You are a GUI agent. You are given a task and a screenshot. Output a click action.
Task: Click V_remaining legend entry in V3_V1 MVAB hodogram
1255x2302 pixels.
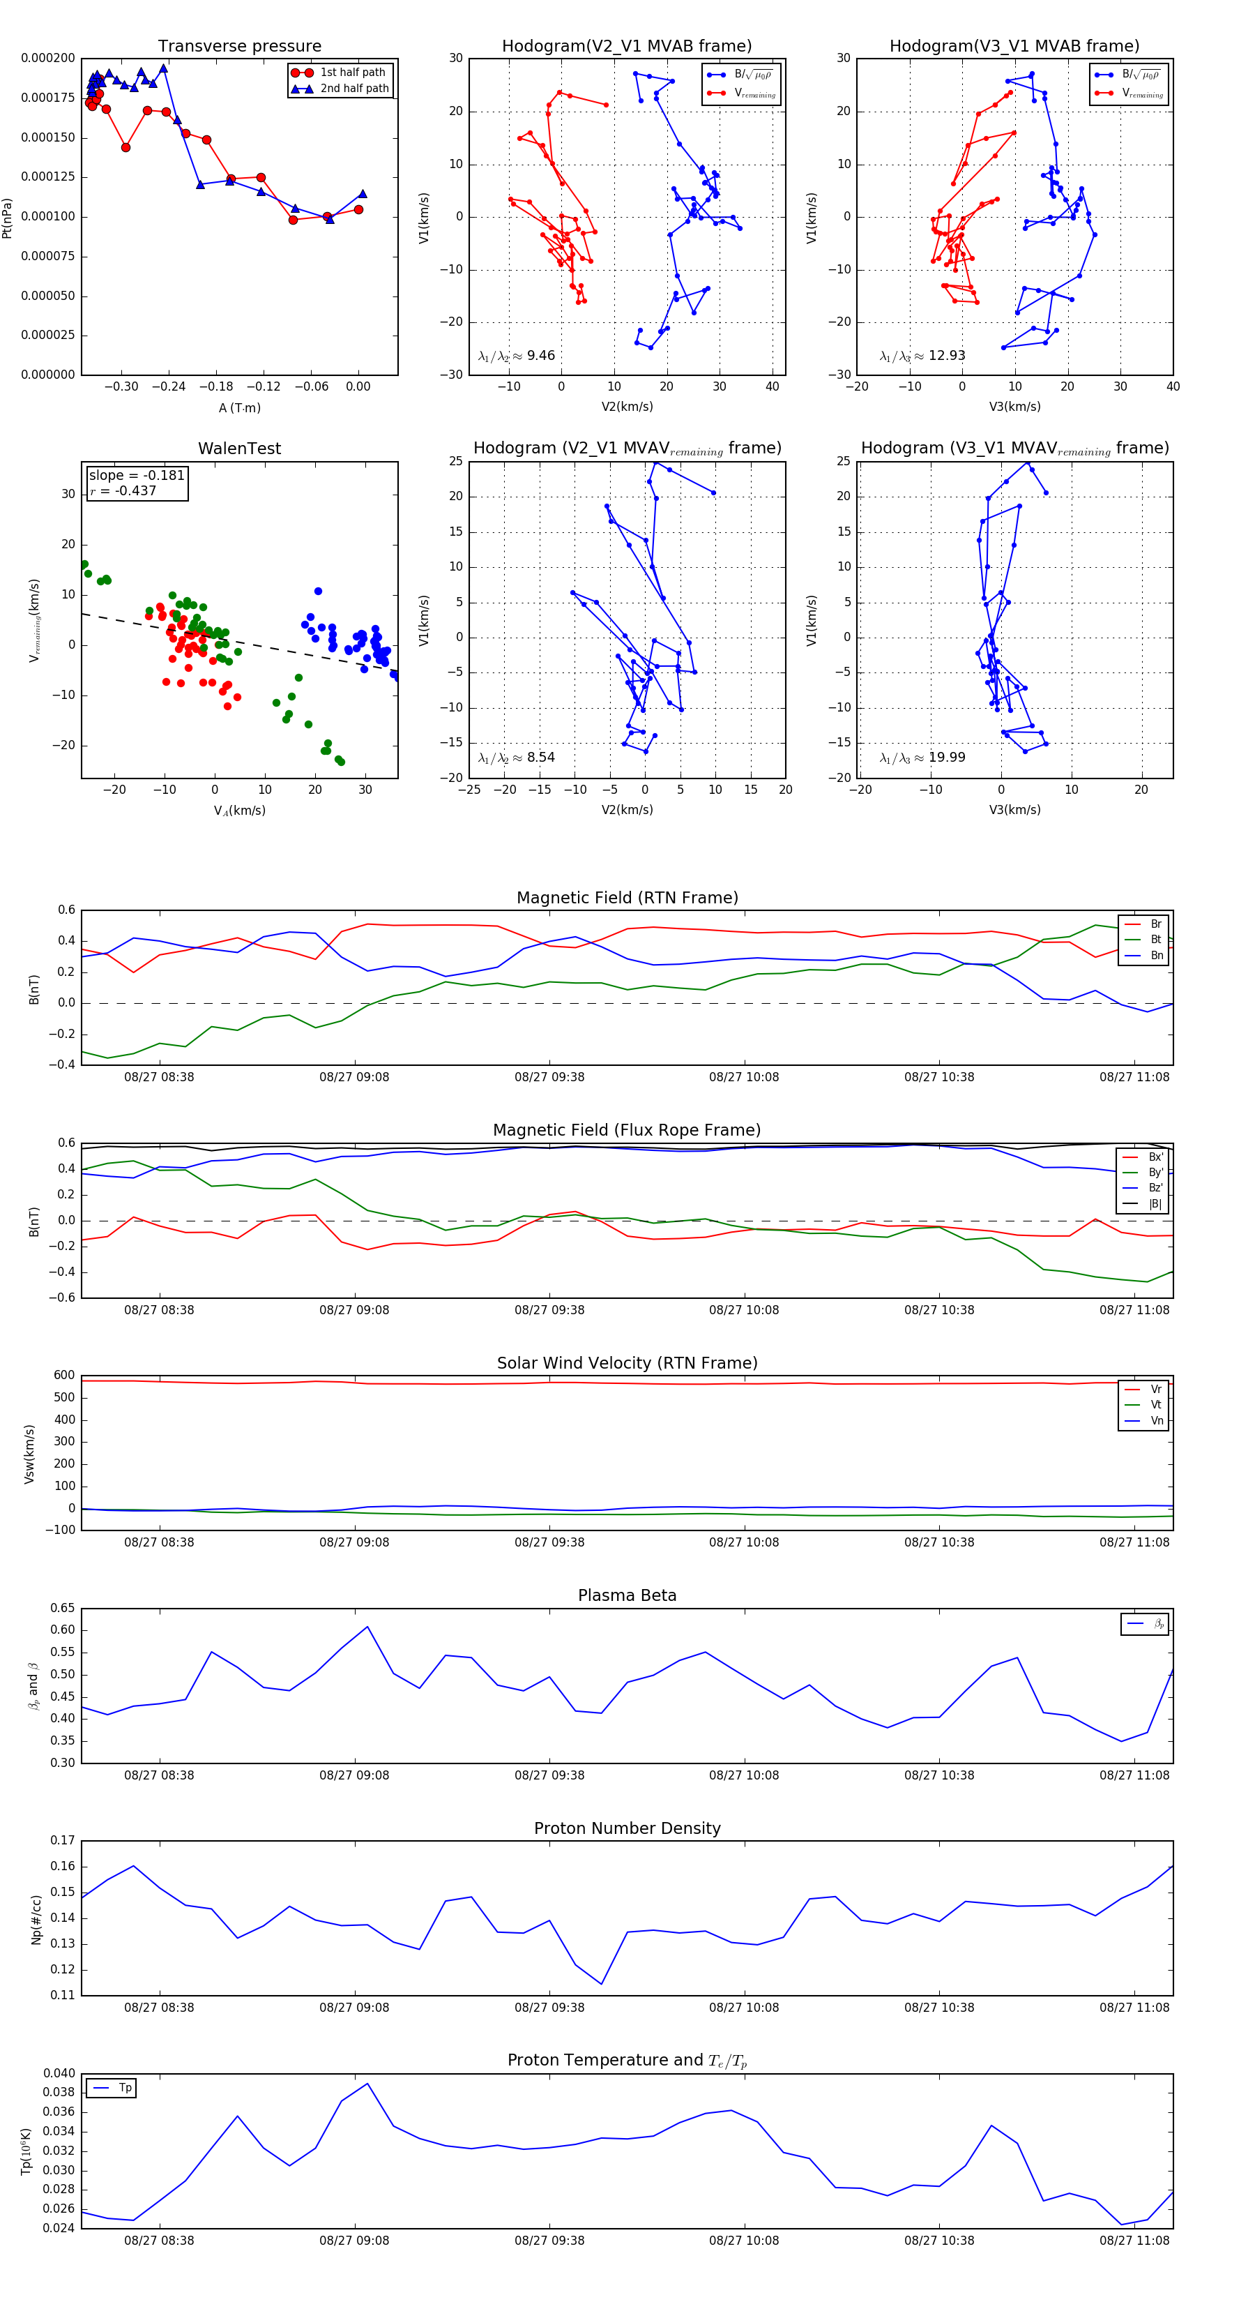click(1128, 93)
